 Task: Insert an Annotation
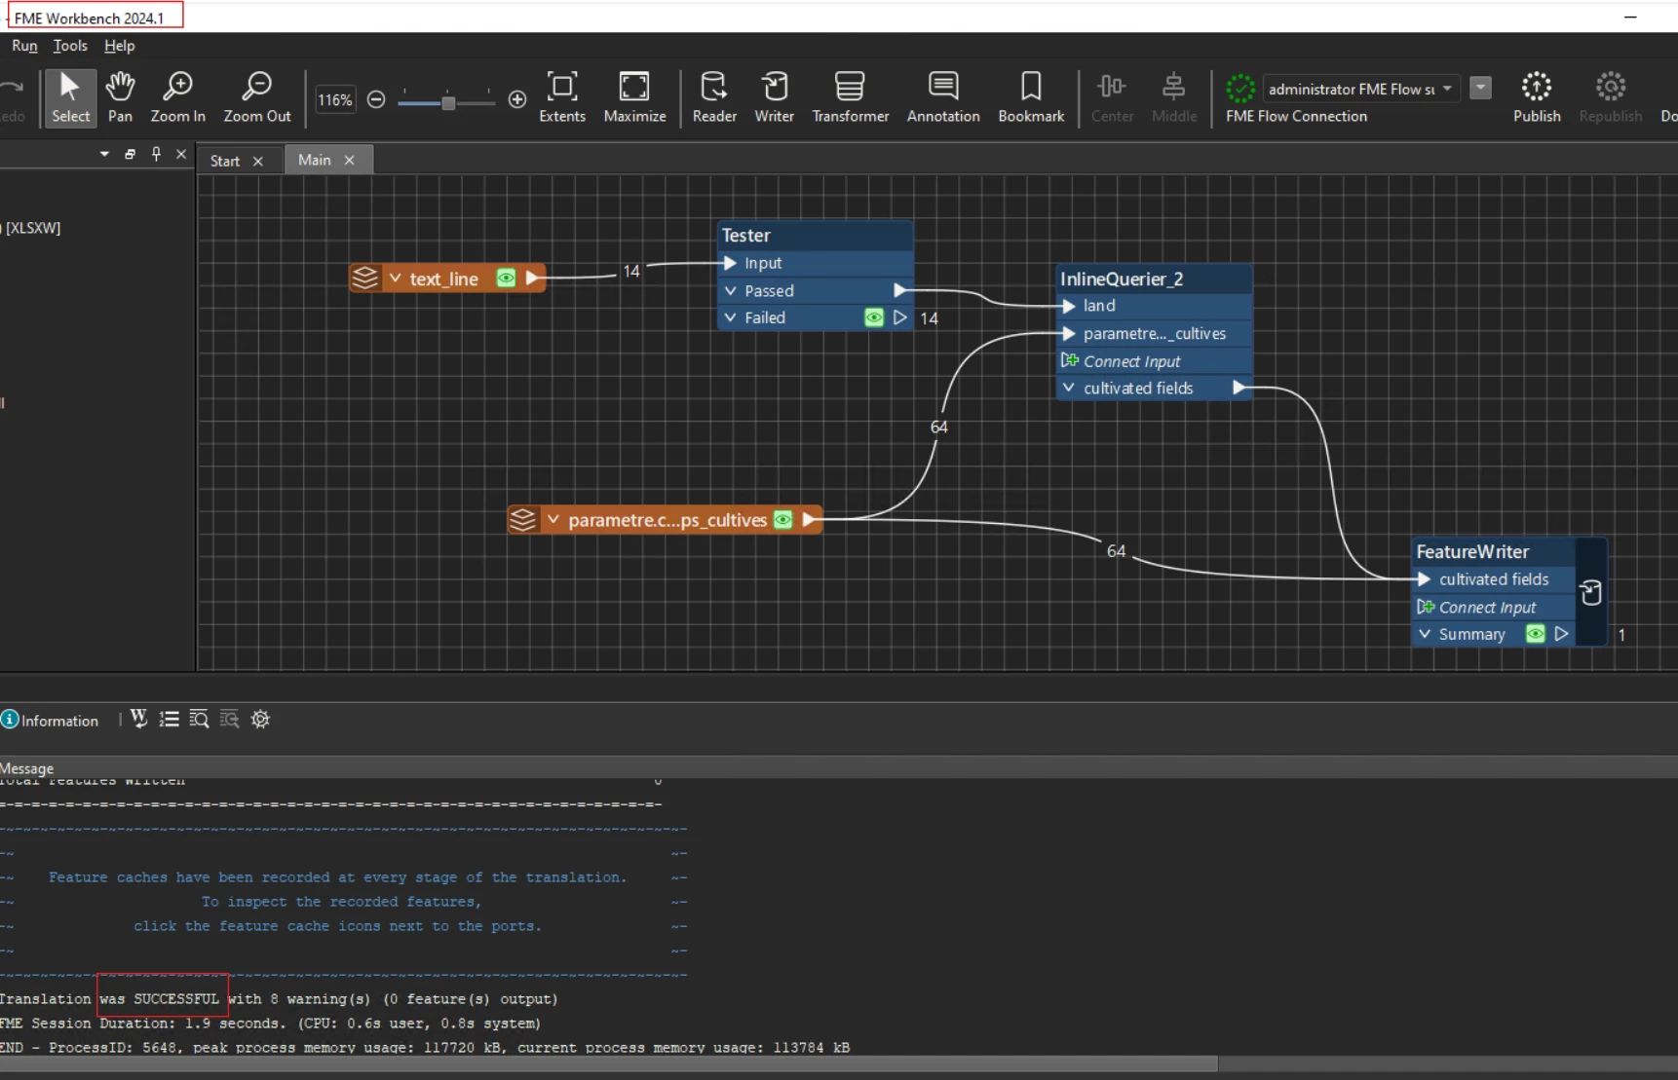pos(943,97)
